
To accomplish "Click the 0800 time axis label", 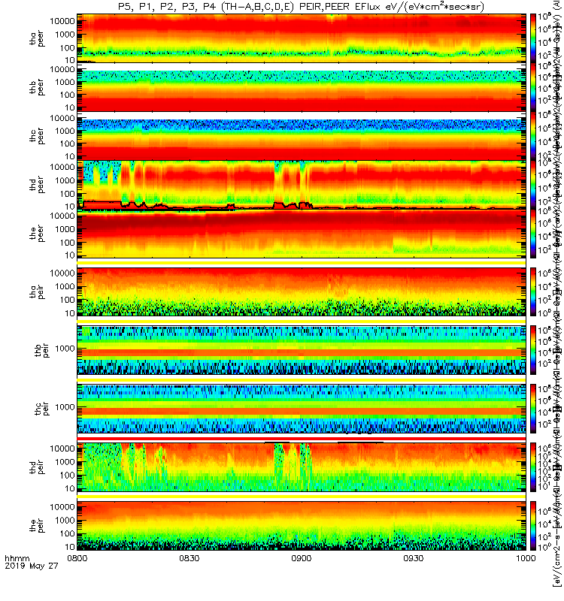I will [77, 558].
